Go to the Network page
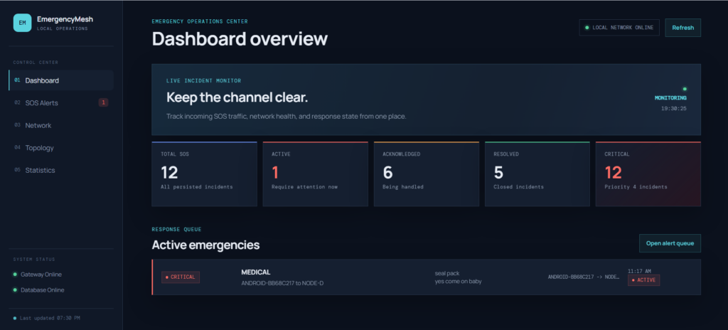Screen dimensions: 728x330 61,125
